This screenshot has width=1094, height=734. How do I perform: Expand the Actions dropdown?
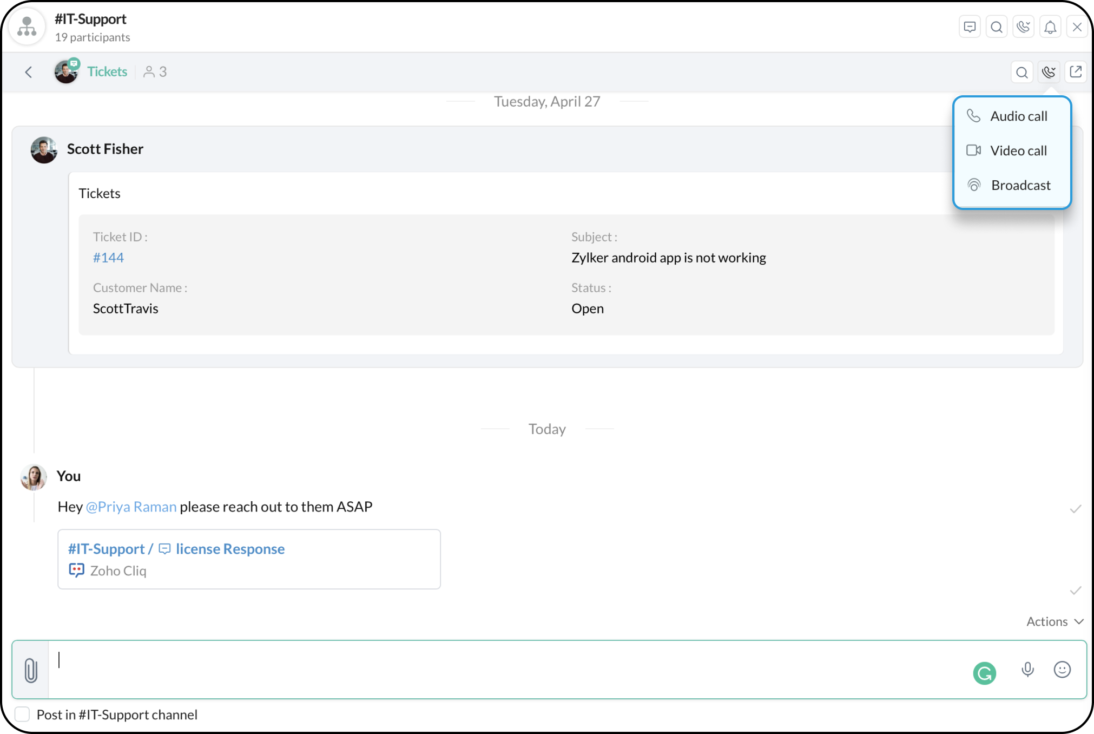pos(1055,621)
